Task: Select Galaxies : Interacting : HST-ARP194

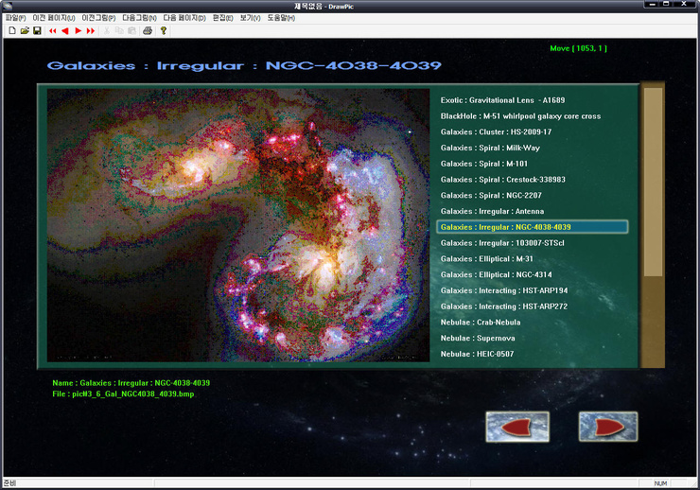Action: click(x=504, y=290)
